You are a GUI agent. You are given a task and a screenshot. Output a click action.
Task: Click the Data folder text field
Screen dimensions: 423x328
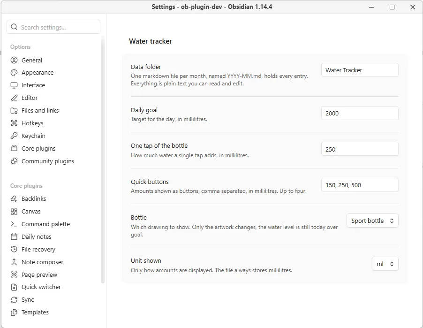(360, 70)
